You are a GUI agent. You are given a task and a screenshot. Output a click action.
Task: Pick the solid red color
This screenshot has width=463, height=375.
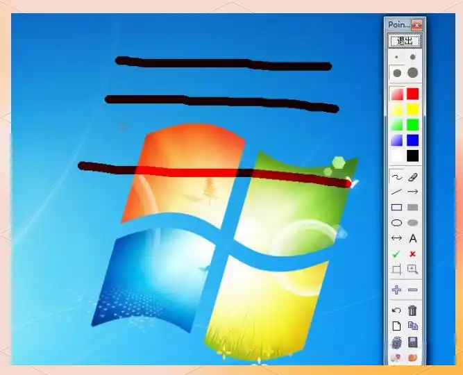pyautogui.click(x=412, y=94)
